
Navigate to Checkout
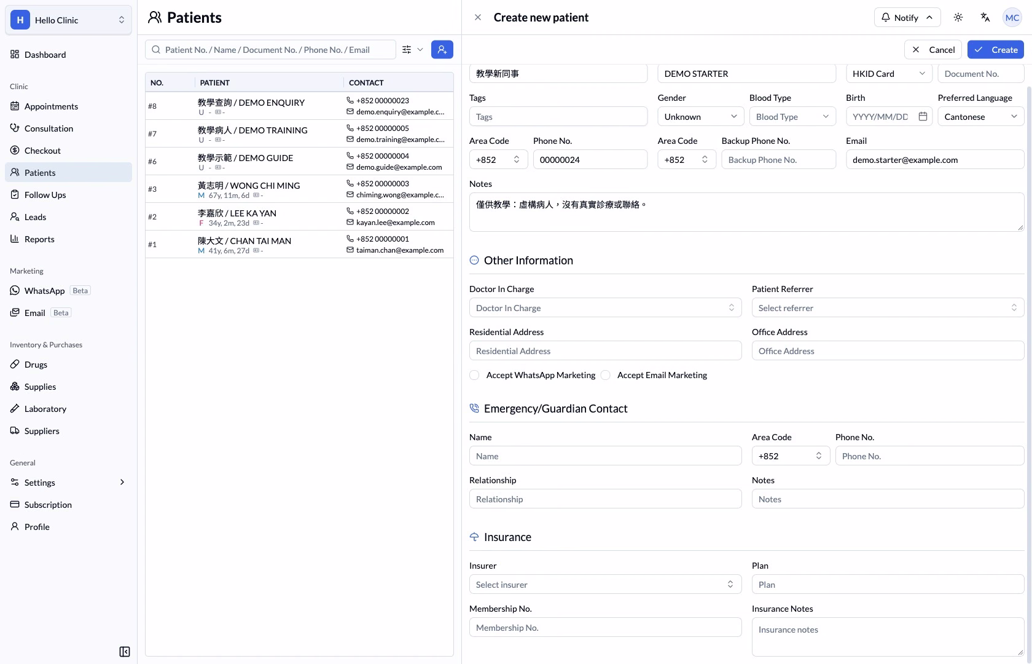[x=68, y=151]
